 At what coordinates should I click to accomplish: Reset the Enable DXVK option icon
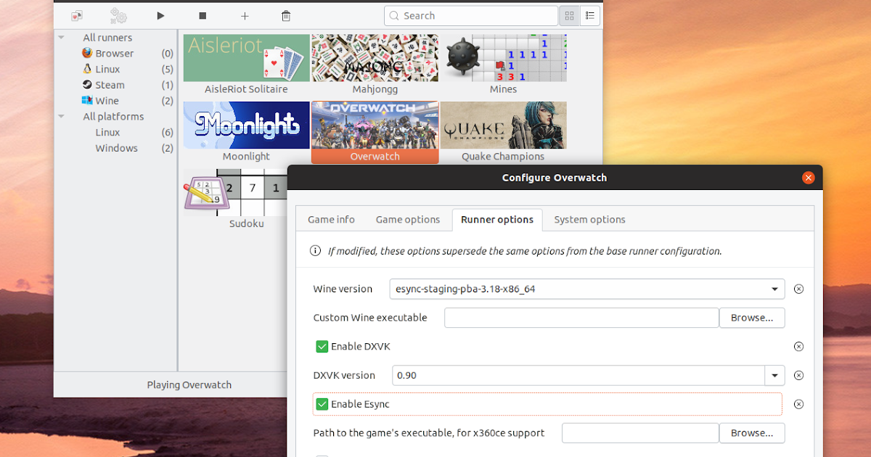click(798, 347)
